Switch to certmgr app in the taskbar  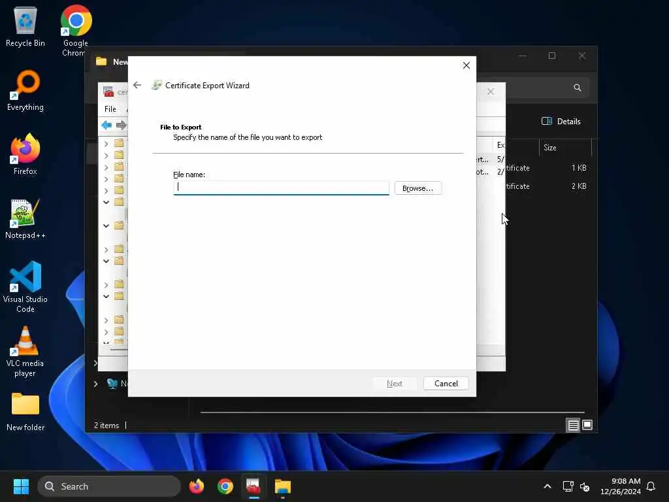pyautogui.click(x=253, y=486)
